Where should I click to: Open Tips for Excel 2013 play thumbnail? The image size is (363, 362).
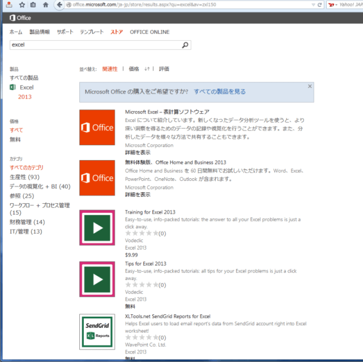coord(97,279)
